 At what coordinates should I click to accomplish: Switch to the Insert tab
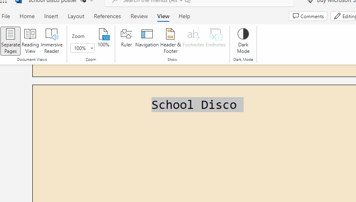[x=51, y=16]
